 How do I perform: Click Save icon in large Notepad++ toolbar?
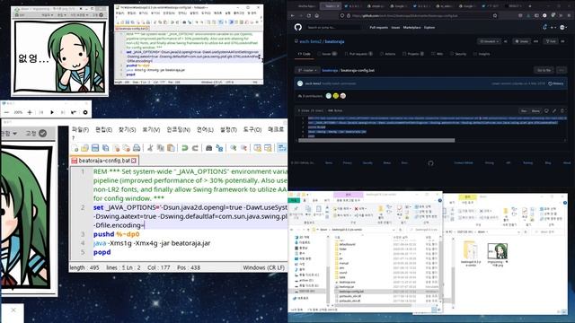pyautogui.click(x=95, y=148)
